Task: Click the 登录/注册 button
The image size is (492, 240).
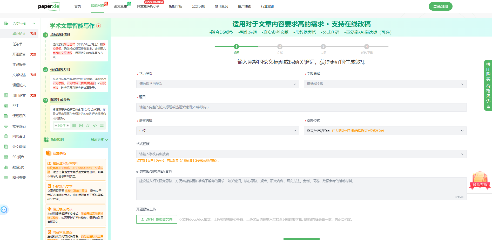Action: (x=440, y=6)
